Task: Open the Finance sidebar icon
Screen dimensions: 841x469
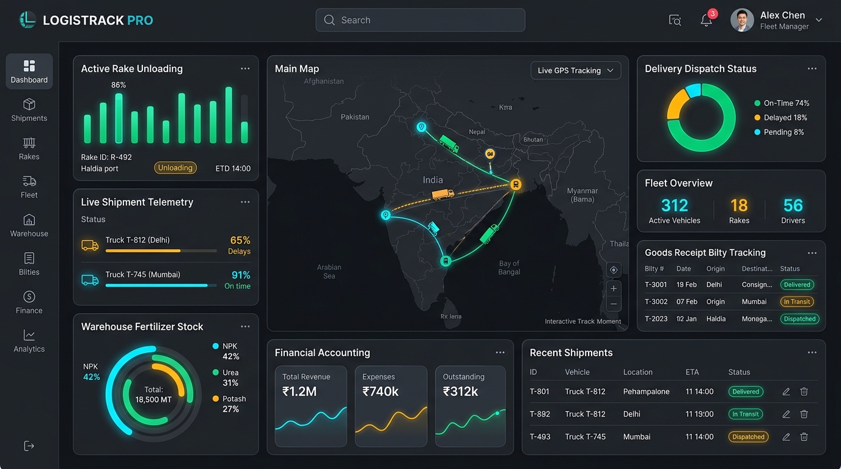Action: 29,296
